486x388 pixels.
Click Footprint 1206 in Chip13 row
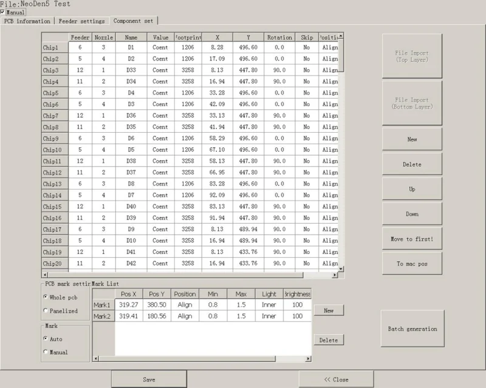point(188,184)
